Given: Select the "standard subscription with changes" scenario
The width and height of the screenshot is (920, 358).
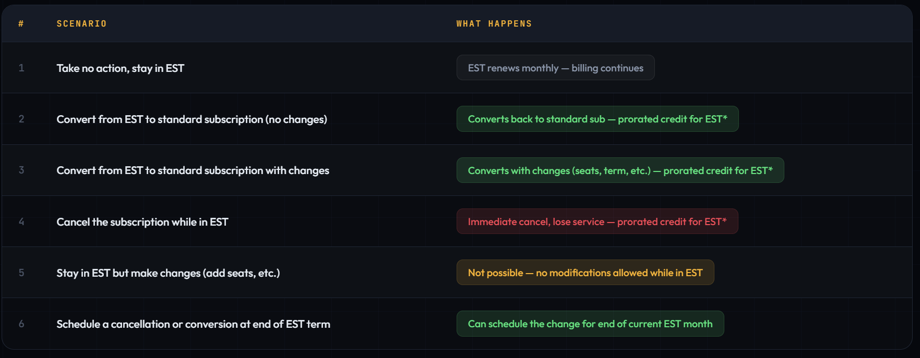Looking at the screenshot, I should coord(193,170).
